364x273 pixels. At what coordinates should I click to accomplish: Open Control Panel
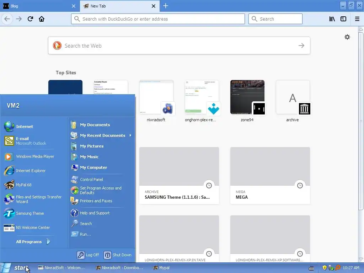point(101,180)
